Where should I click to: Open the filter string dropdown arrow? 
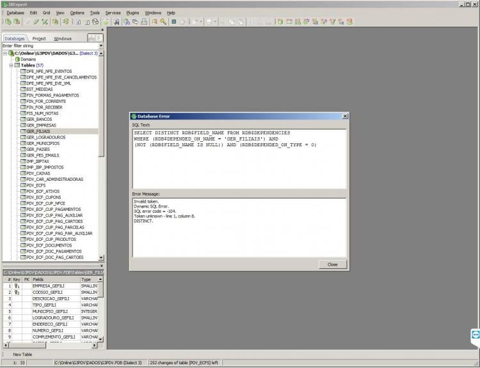101,46
